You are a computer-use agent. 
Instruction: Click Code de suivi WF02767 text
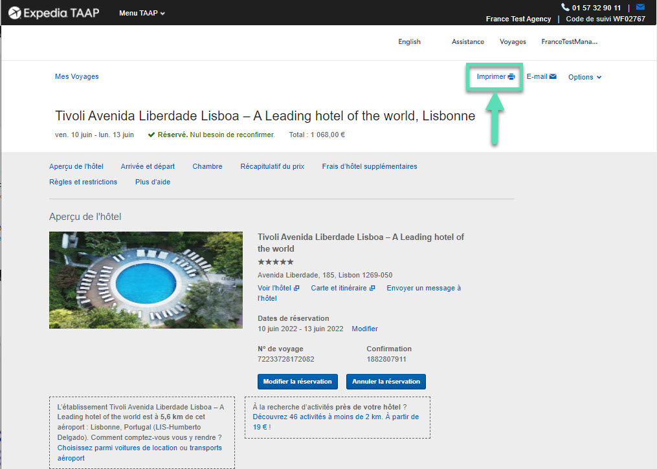click(x=605, y=19)
